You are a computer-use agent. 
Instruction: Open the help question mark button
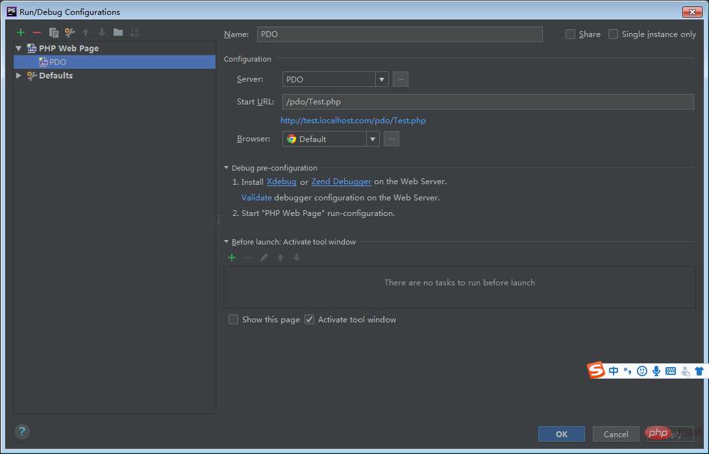click(22, 431)
